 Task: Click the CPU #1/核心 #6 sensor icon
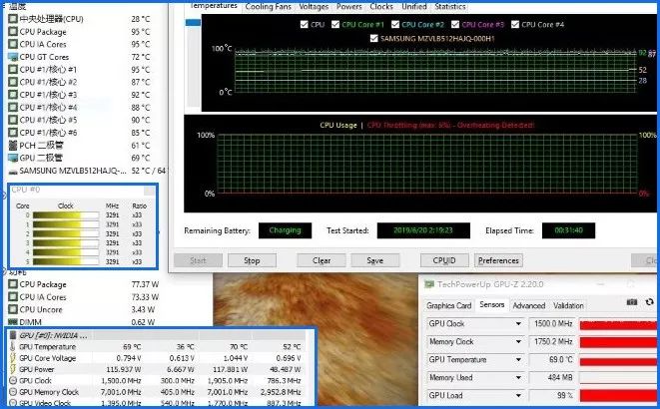pos(13,133)
